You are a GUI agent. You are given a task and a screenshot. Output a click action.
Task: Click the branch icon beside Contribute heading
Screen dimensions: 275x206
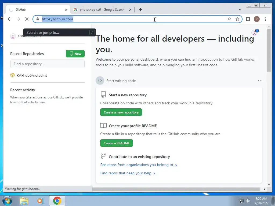click(x=103, y=156)
